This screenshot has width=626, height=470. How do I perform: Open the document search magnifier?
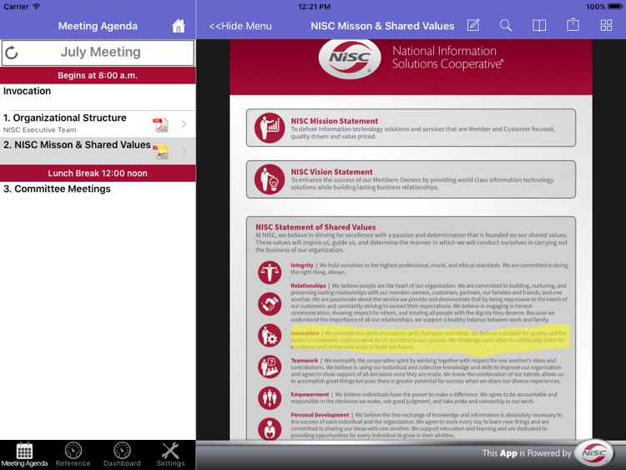[x=506, y=26]
